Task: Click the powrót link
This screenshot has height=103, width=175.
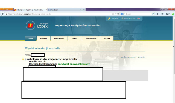Action: click(141, 57)
